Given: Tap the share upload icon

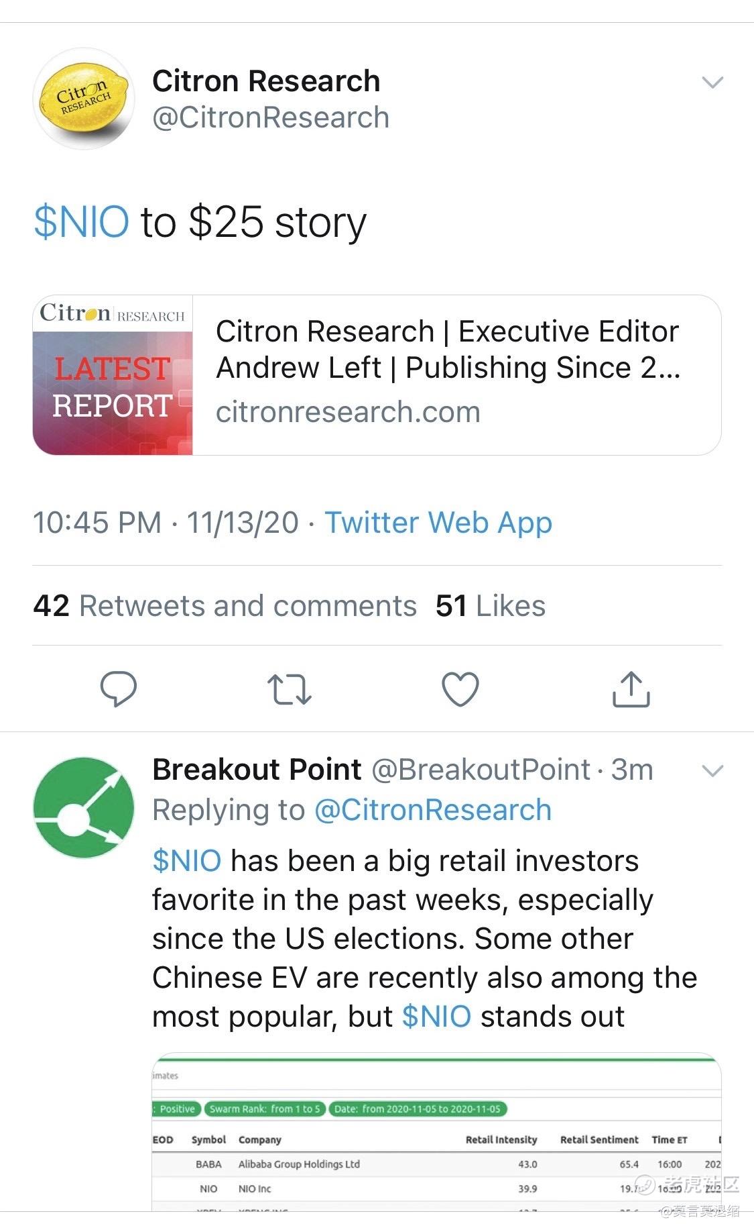Looking at the screenshot, I should 631,688.
